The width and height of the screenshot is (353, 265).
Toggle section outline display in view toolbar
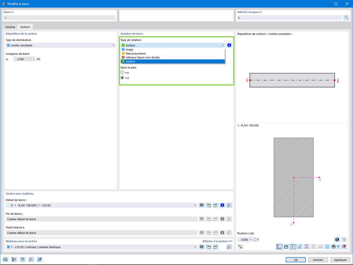click(279, 247)
